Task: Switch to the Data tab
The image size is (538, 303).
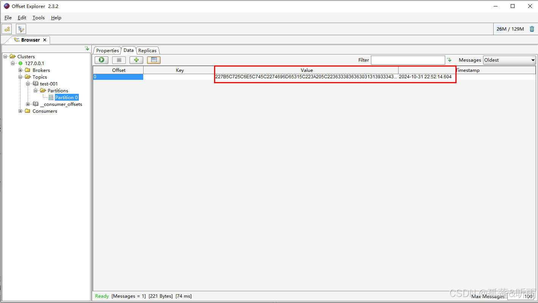Action: coord(129,50)
